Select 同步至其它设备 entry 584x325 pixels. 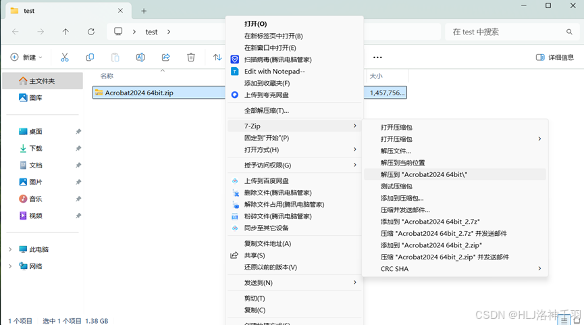295,228
